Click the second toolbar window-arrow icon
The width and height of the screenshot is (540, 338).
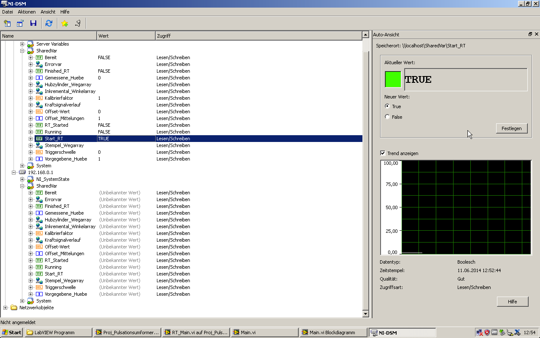point(20,24)
